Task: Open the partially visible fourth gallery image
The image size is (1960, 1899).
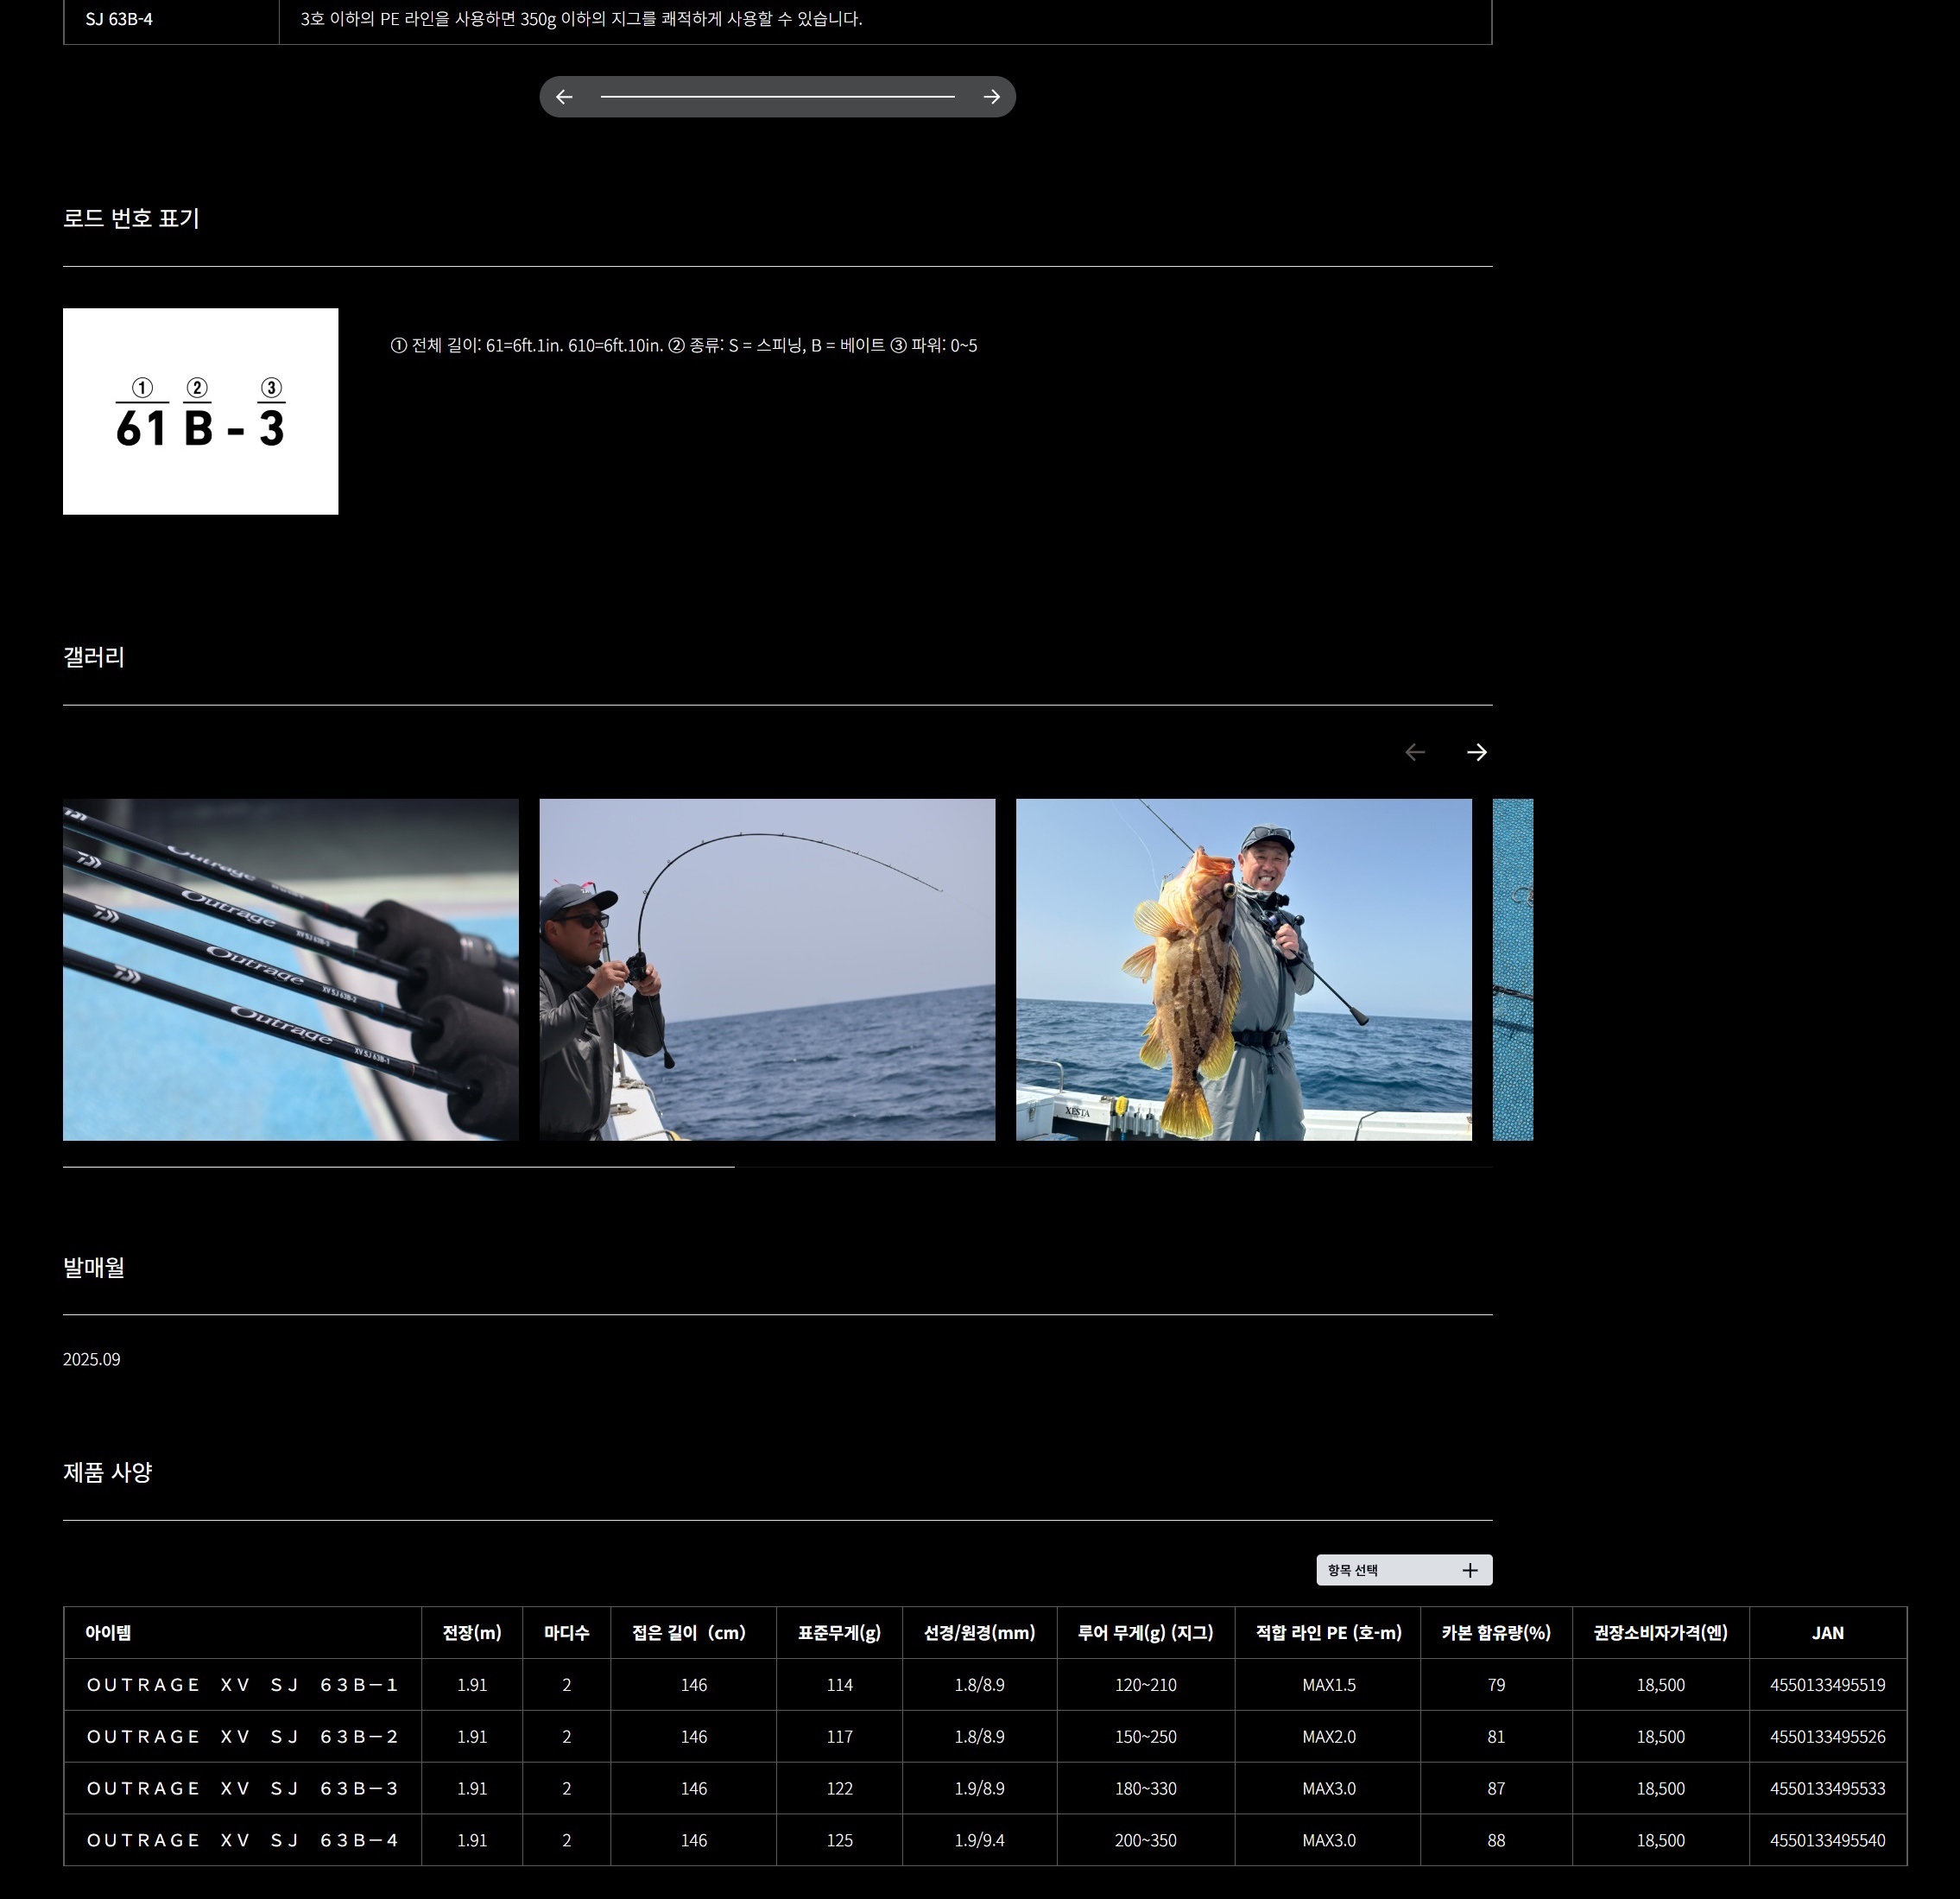Action: [x=1512, y=969]
